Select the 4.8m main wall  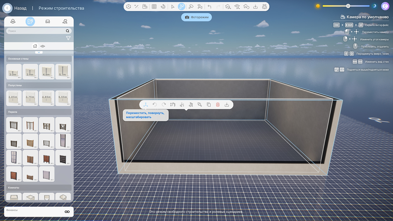point(47,72)
